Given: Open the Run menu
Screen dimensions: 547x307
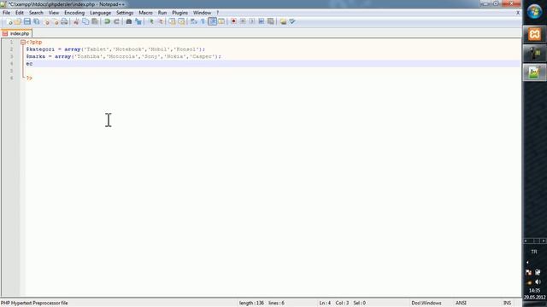Looking at the screenshot, I should tap(162, 13).
